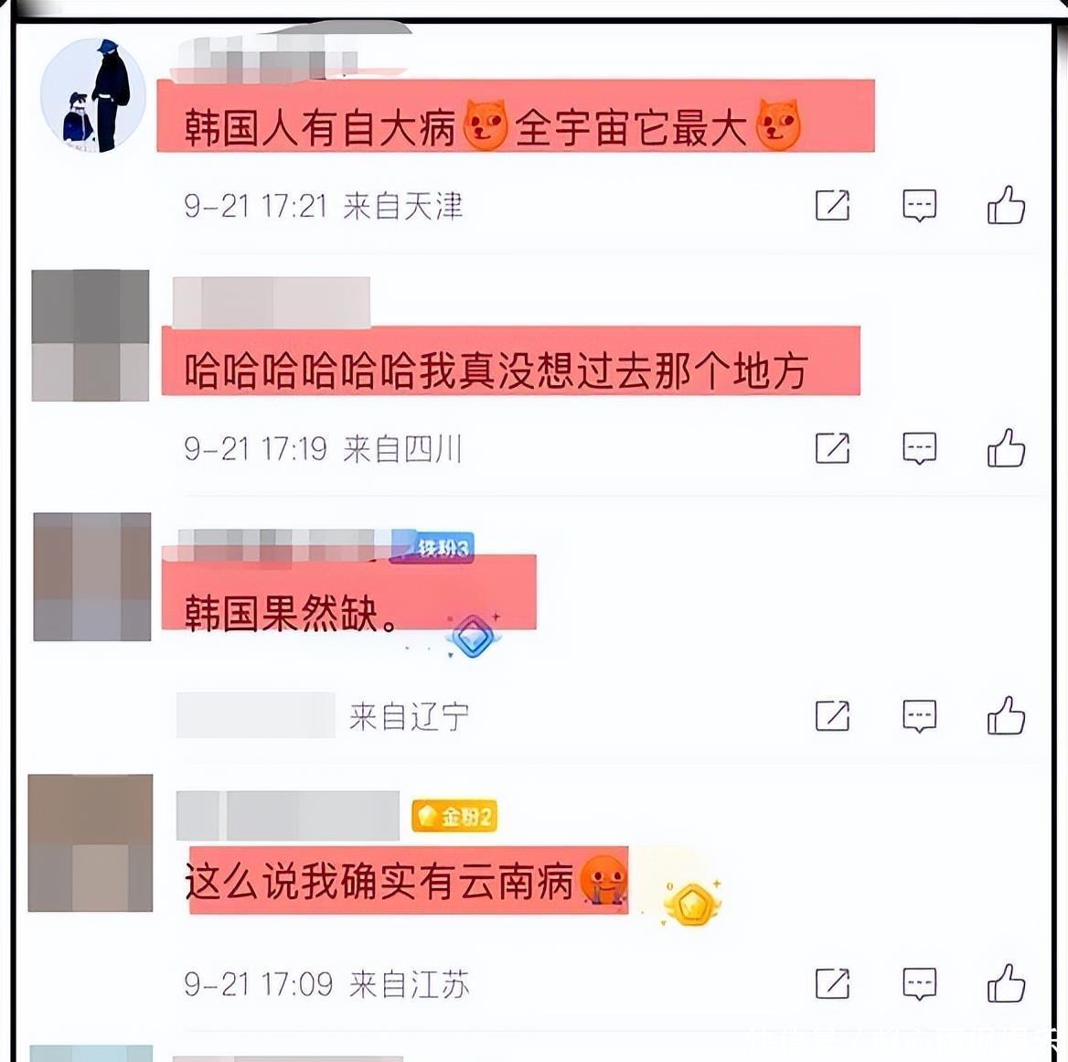Select comment text 这么说我确实有云南病
This screenshot has height=1062, width=1068.
(379, 882)
